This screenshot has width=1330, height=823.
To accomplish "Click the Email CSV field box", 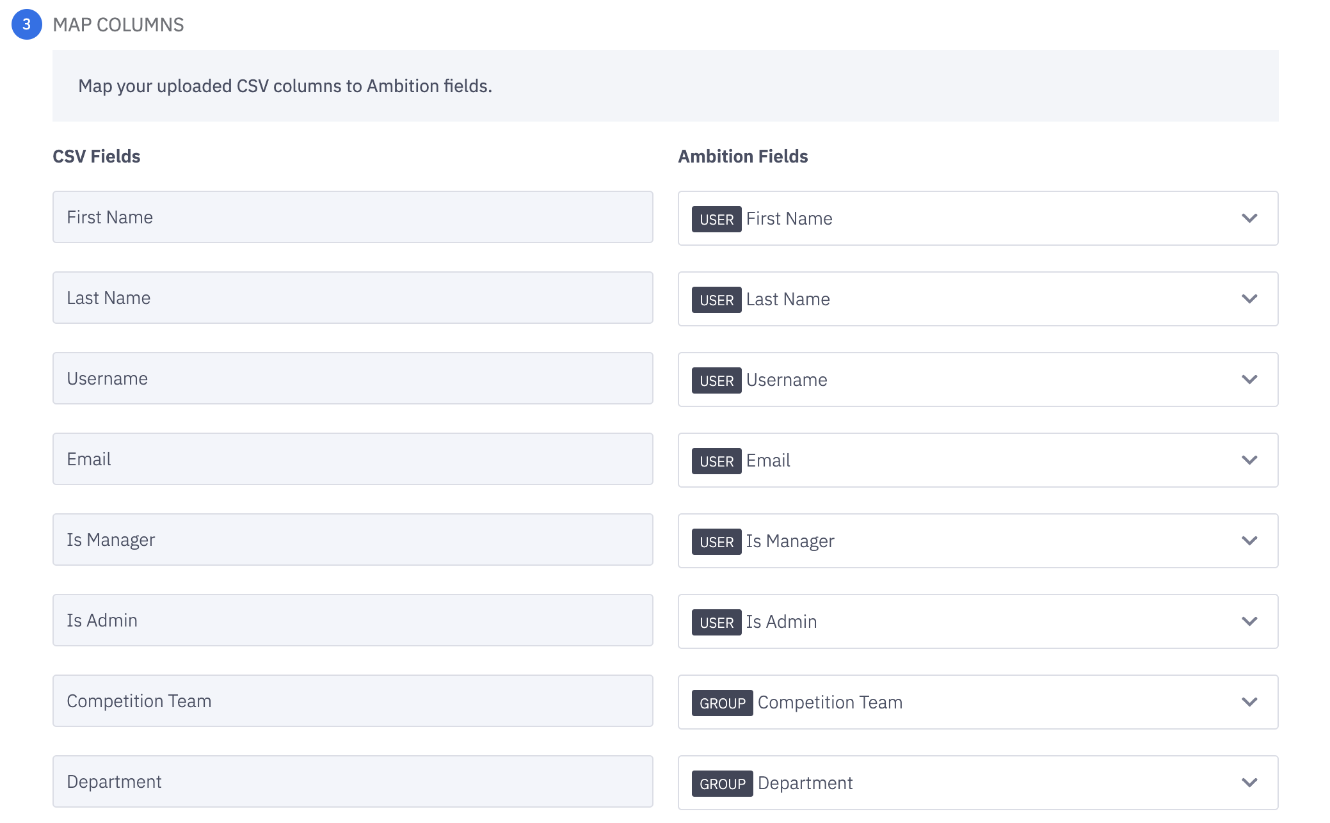I will pos(352,459).
